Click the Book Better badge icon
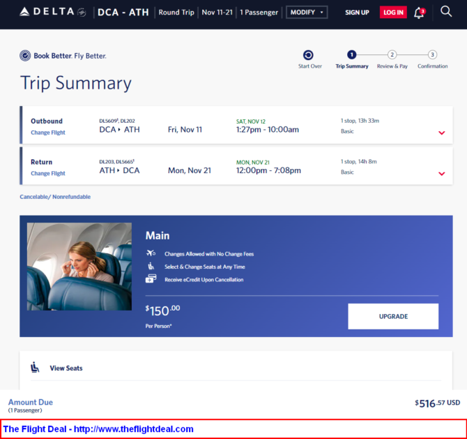 25,55
